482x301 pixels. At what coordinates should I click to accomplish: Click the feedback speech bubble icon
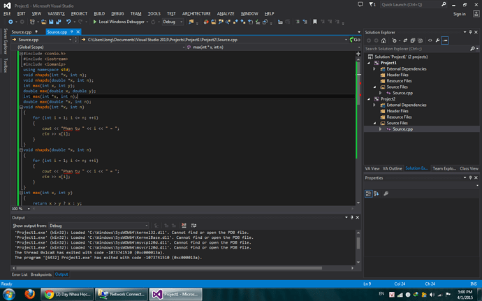click(360, 4)
